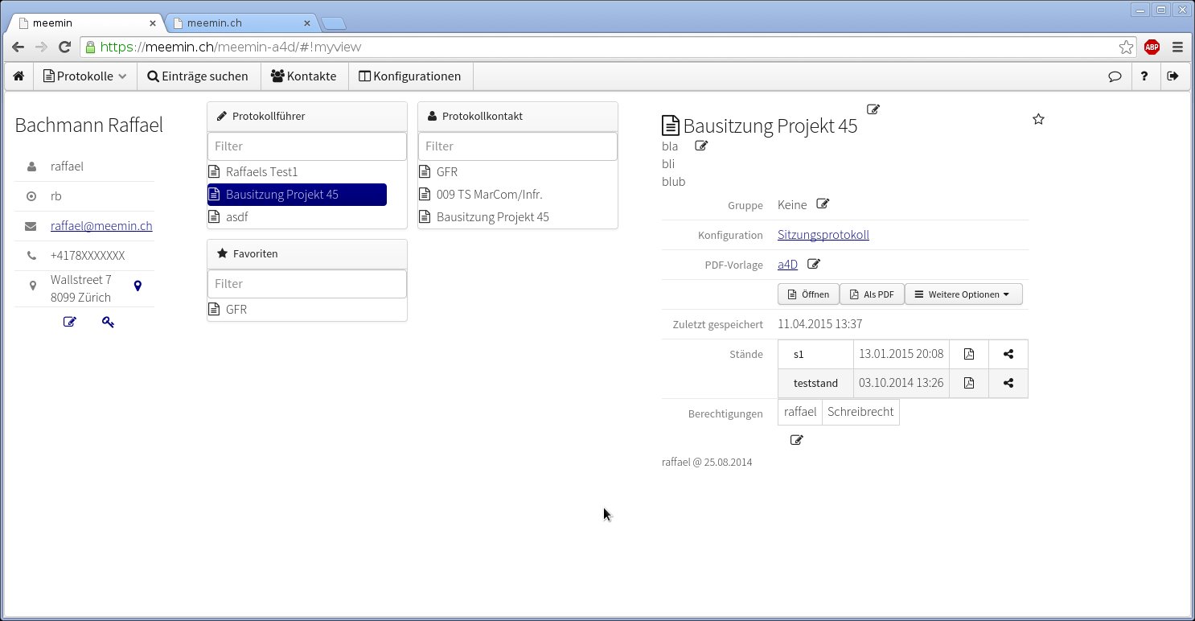This screenshot has height=621, width=1195.
Task: Click the Favoriten panel header
Action: coord(307,254)
